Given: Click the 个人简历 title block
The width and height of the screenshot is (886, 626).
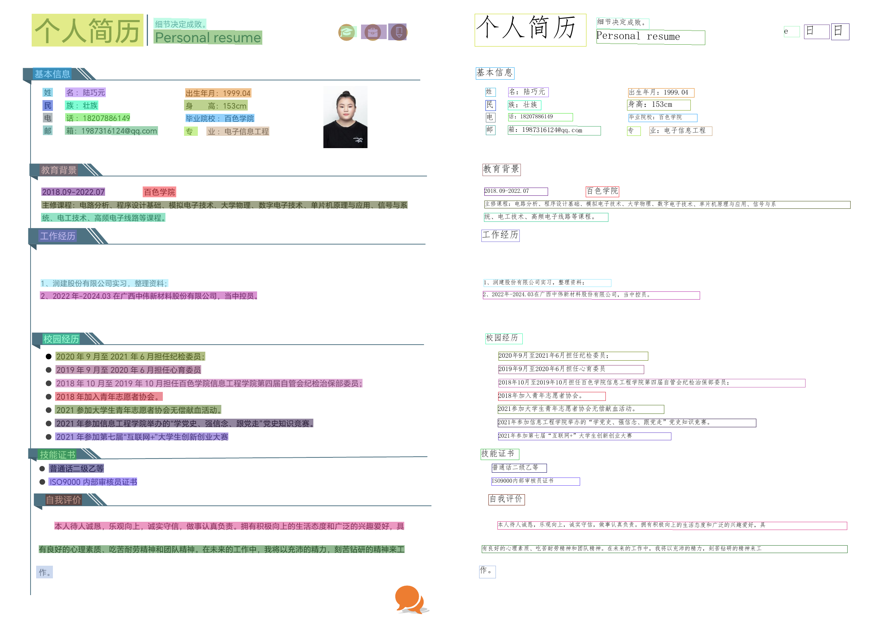Looking at the screenshot, I should (x=87, y=31).
